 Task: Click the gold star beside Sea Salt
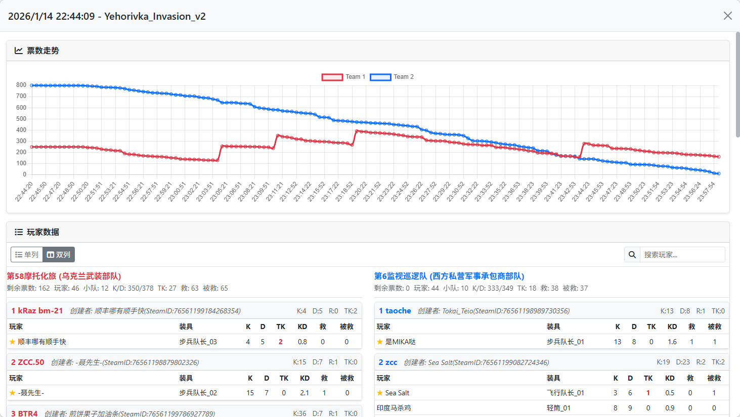[x=380, y=393]
